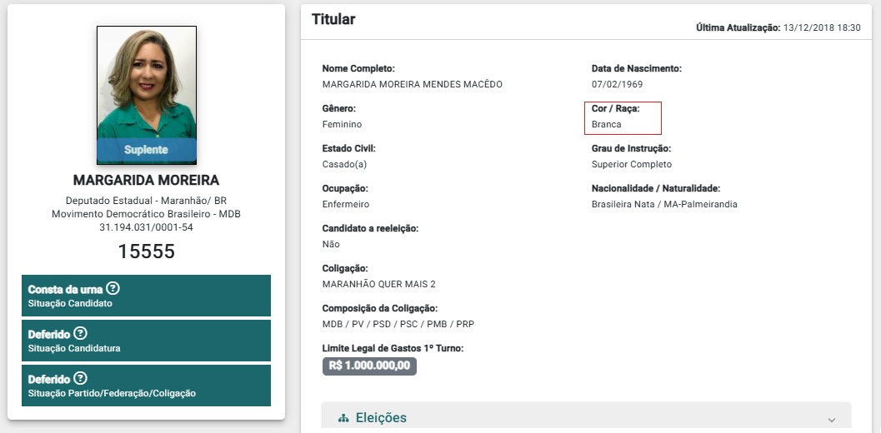Open the Eleições accordion header
881x433 pixels.
coord(586,417)
